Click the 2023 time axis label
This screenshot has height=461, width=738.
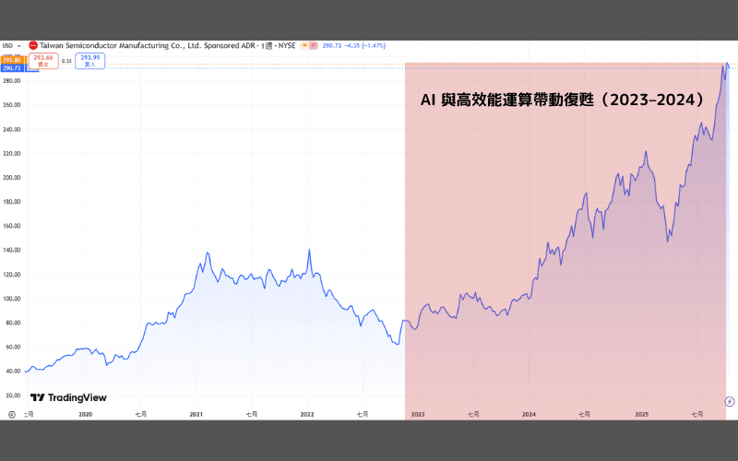point(418,414)
